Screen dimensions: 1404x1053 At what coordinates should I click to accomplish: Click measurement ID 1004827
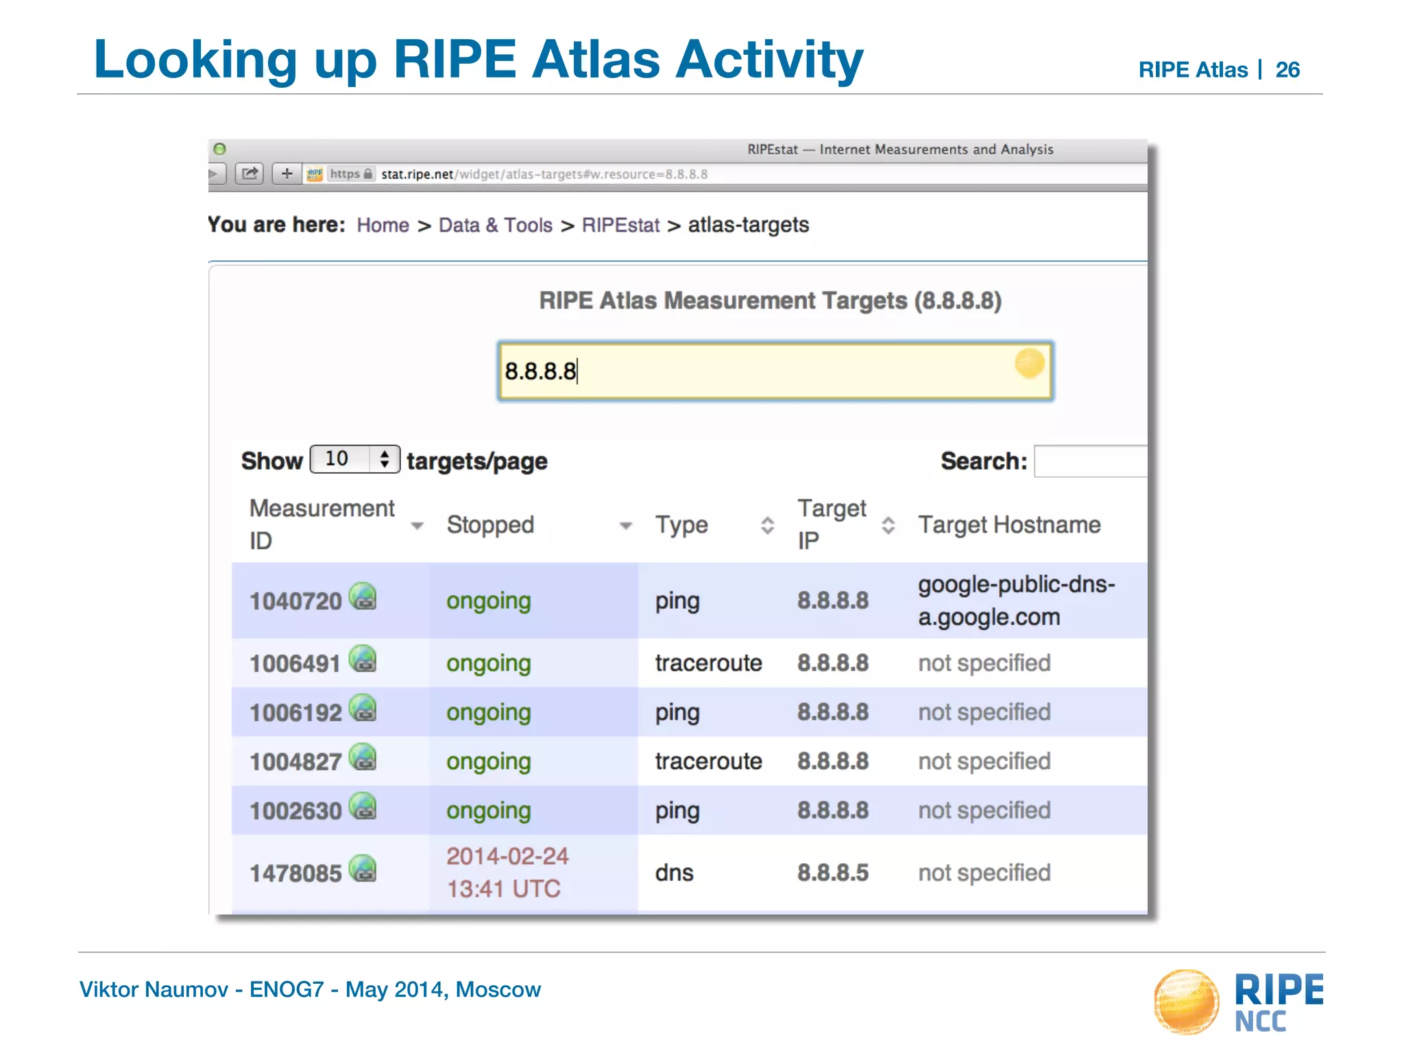(x=295, y=763)
